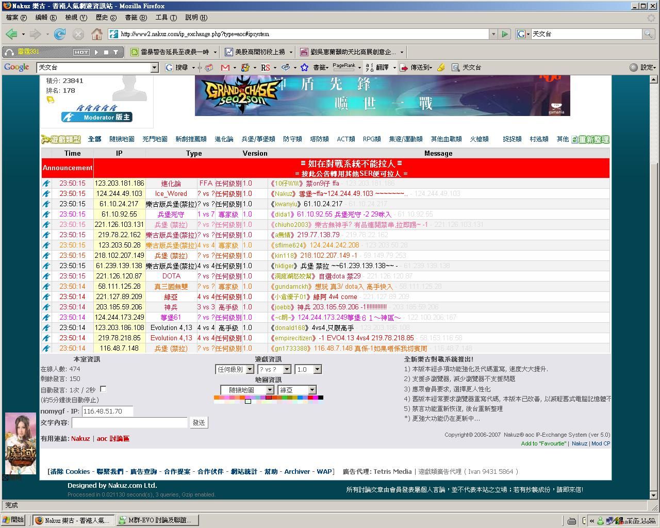Open the home page icon

[96, 34]
